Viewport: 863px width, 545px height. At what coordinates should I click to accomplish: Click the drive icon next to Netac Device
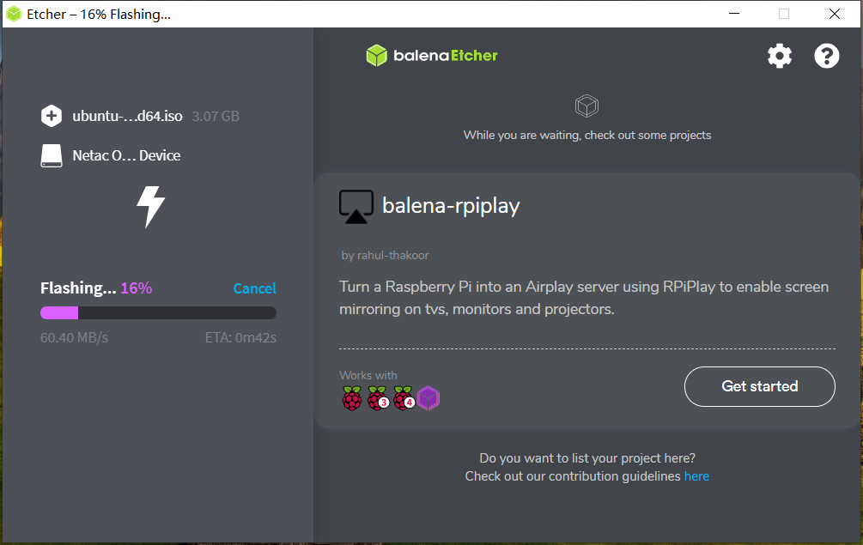pos(52,156)
